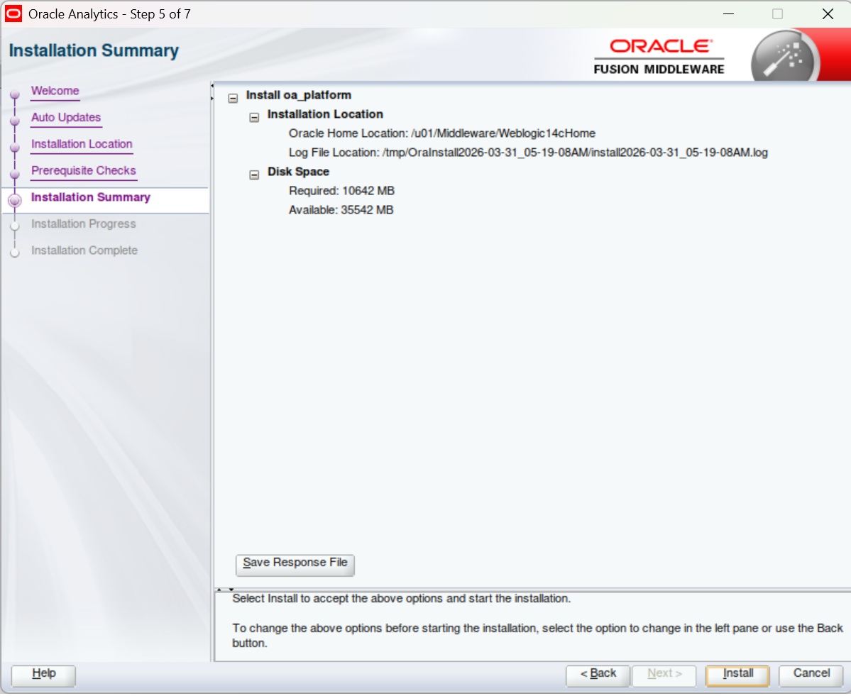The width and height of the screenshot is (851, 696).
Task: Select the Required: 10642 MB row
Action: pos(341,191)
